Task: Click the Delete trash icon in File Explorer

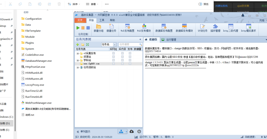Action: [x=59, y=4]
